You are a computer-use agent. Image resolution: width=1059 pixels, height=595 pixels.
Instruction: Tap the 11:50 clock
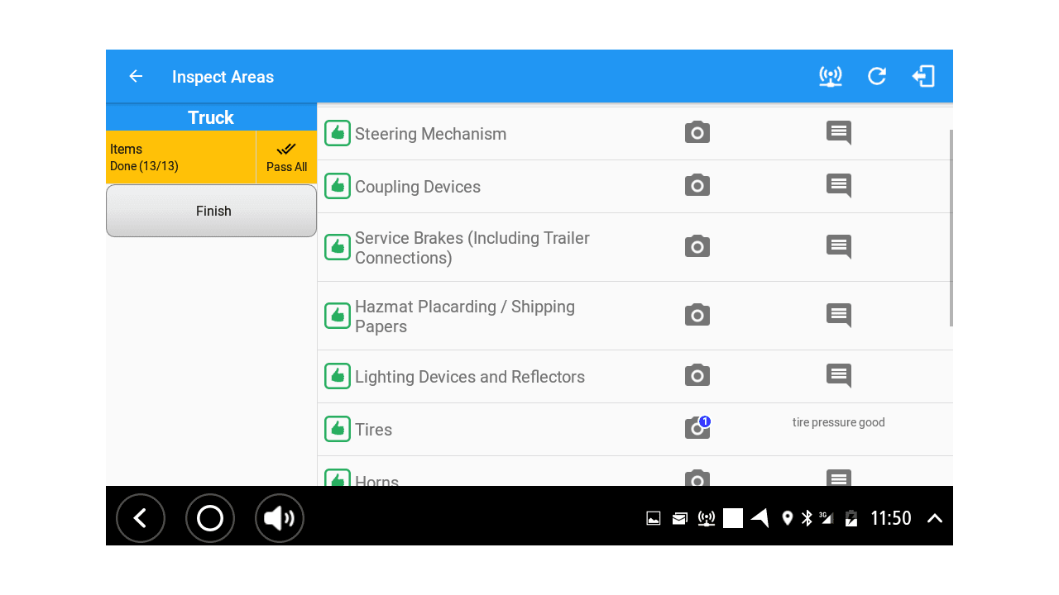891,518
